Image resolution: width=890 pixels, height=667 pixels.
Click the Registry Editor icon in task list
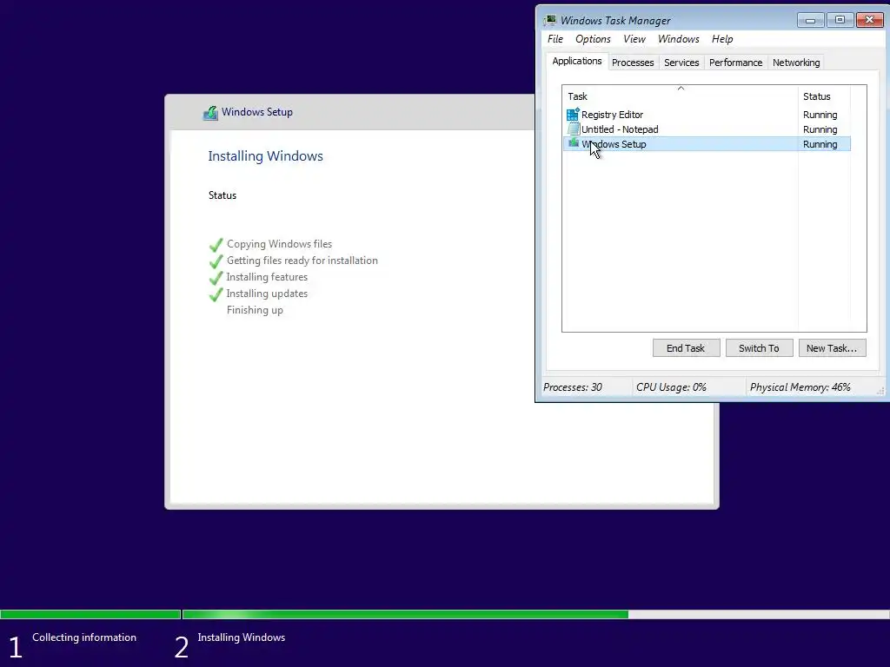click(573, 115)
